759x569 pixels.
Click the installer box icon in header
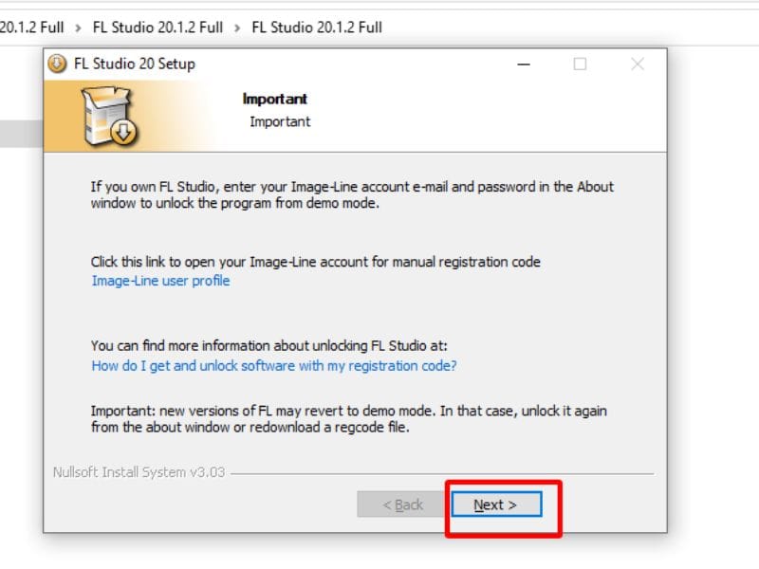pos(109,117)
